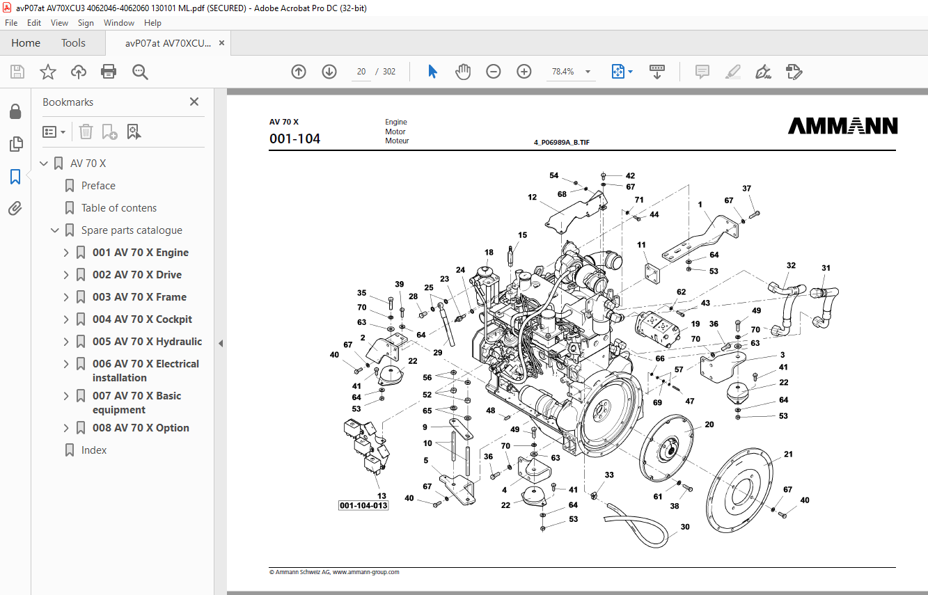Select the highlighter pen tool
The image size is (928, 595).
[x=732, y=72]
